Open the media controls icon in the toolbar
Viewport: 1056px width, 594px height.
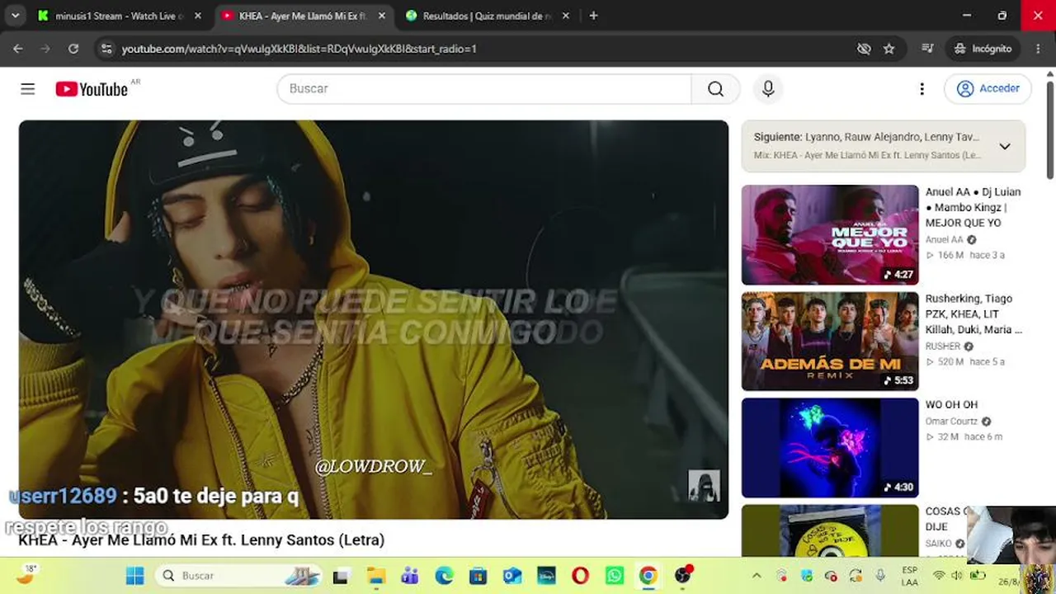pos(927,49)
